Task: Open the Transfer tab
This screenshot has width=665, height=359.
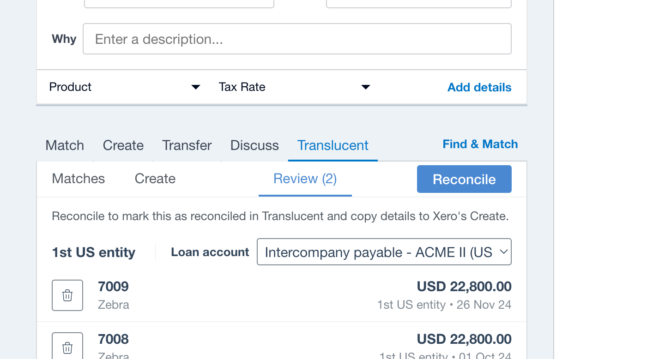Action: 187,145
